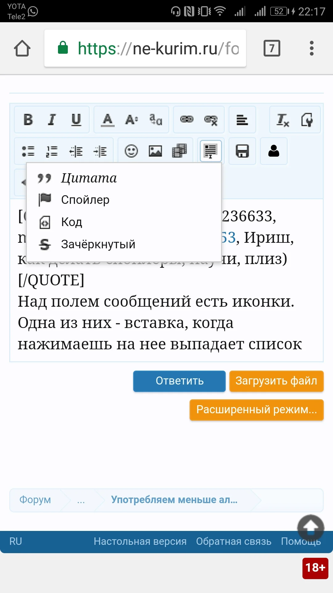Viewport: 333px width, 593px height.
Task: Open the RU language selector
Action: coord(15,541)
